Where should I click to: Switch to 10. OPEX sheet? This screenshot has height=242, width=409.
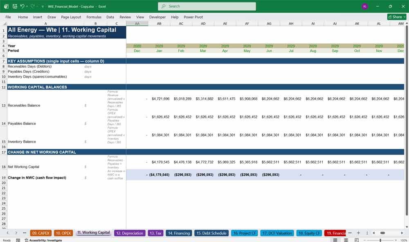pyautogui.click(x=63, y=233)
